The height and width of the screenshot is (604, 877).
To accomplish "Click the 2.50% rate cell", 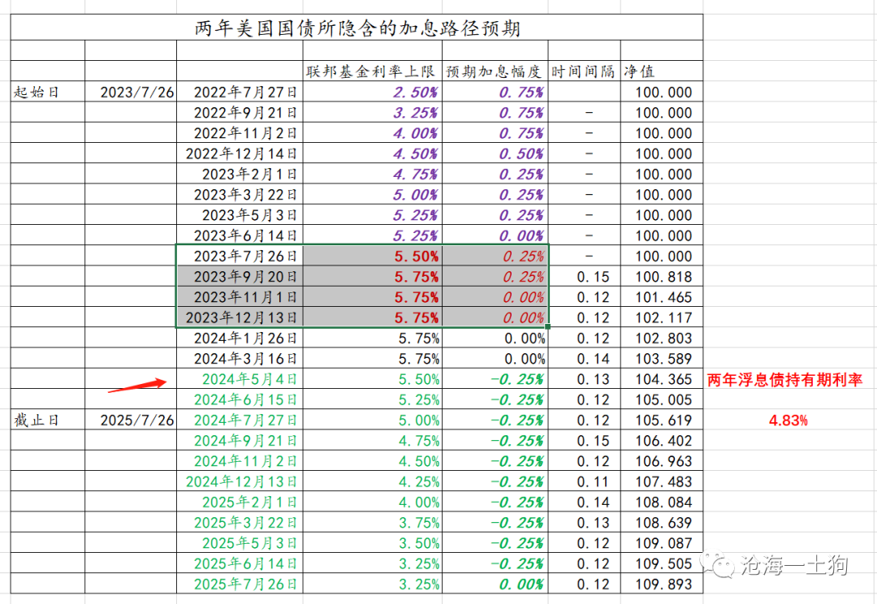I will tap(416, 93).
